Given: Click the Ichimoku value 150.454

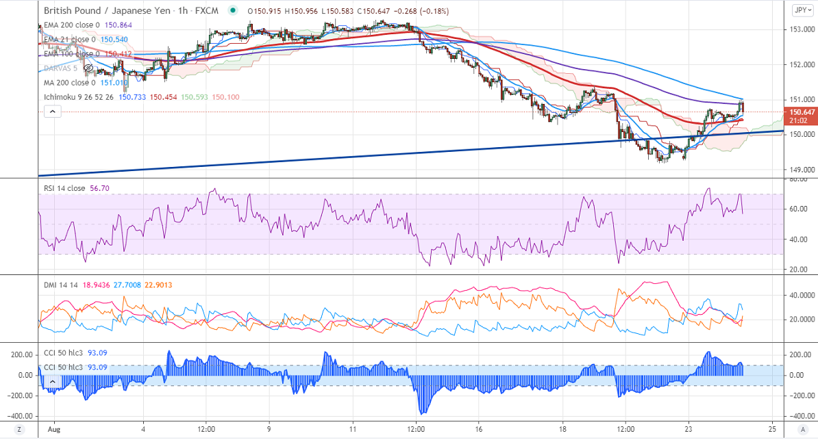Looking at the screenshot, I should click(163, 97).
